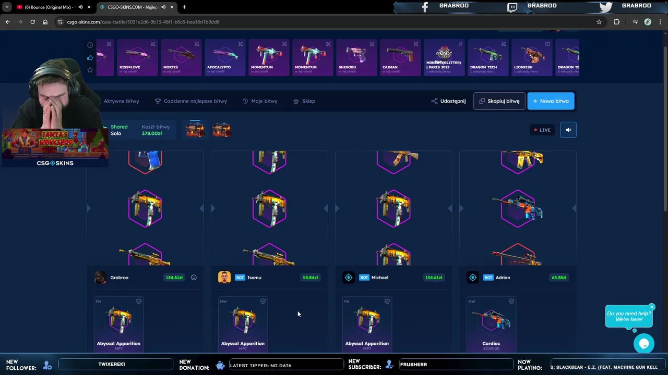Open the browser home page
Viewport: 668px width, 375px height.
45,22
